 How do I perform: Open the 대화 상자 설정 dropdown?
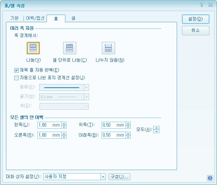click(x=103, y=177)
